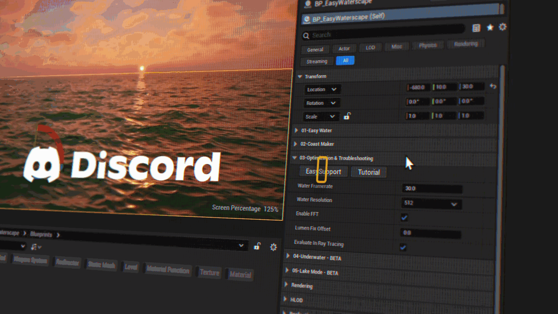Click the star favorites icon in Details

click(x=490, y=28)
